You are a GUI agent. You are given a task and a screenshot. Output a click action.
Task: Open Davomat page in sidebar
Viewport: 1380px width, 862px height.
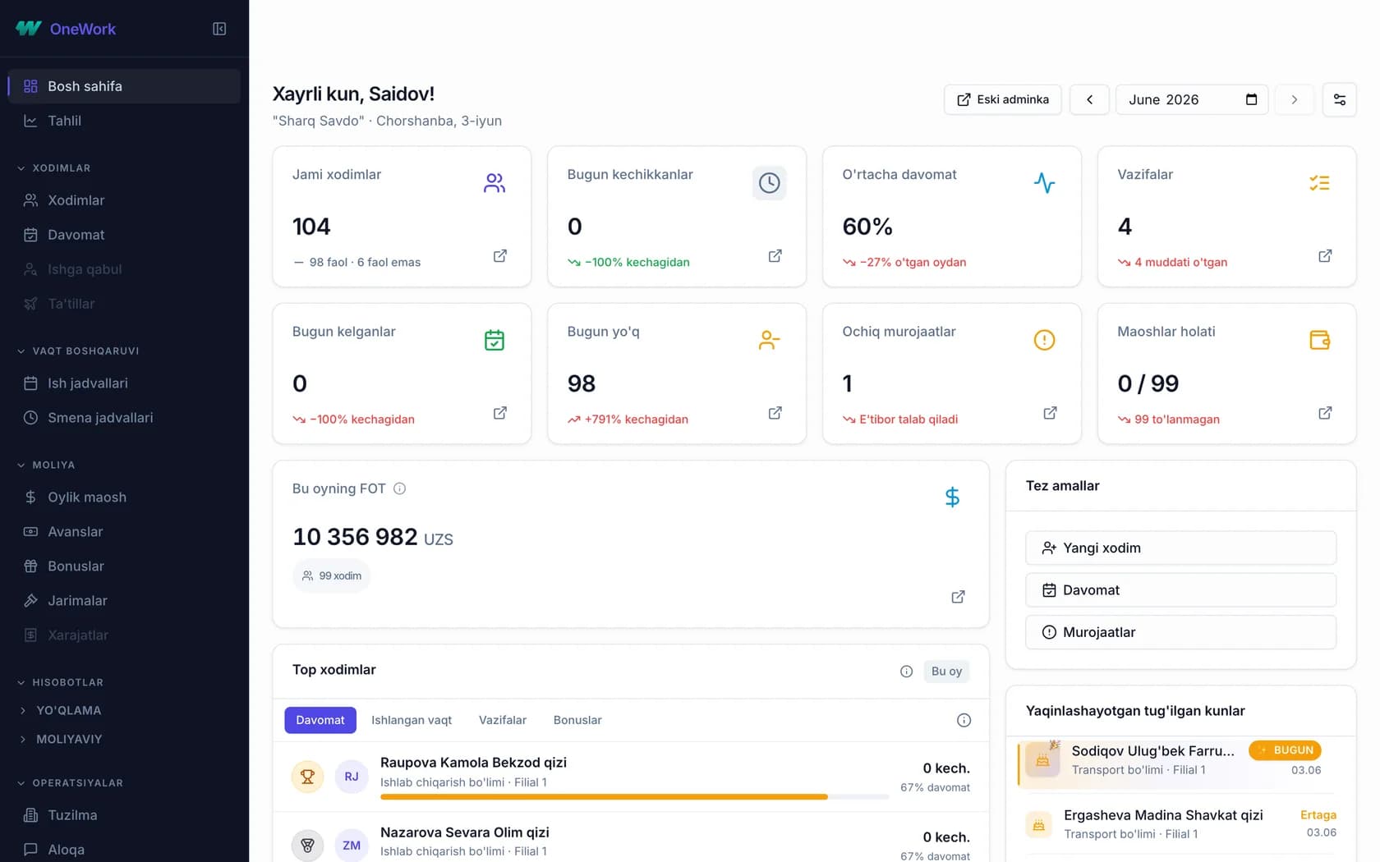pos(124,235)
